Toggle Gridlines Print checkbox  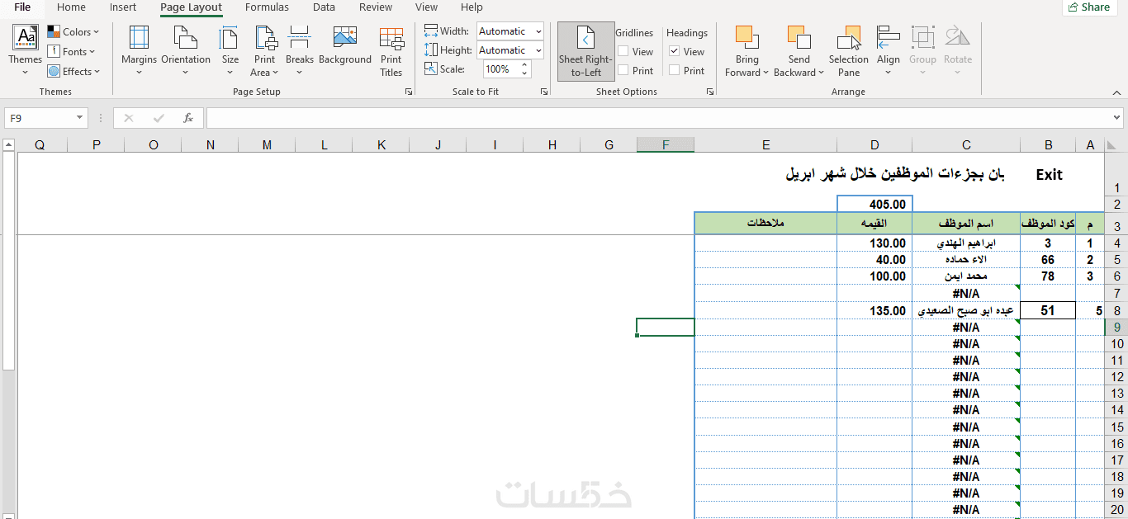(x=623, y=71)
